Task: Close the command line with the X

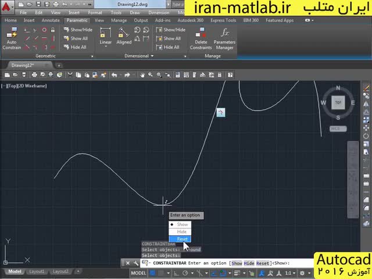Action: (128, 263)
